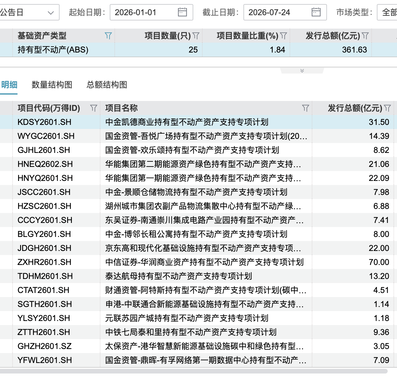Filter the detail table 发行总额(亿元) column

click(388, 108)
